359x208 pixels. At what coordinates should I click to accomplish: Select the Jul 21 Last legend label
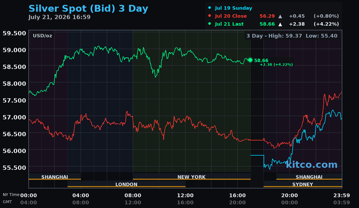click(229, 24)
